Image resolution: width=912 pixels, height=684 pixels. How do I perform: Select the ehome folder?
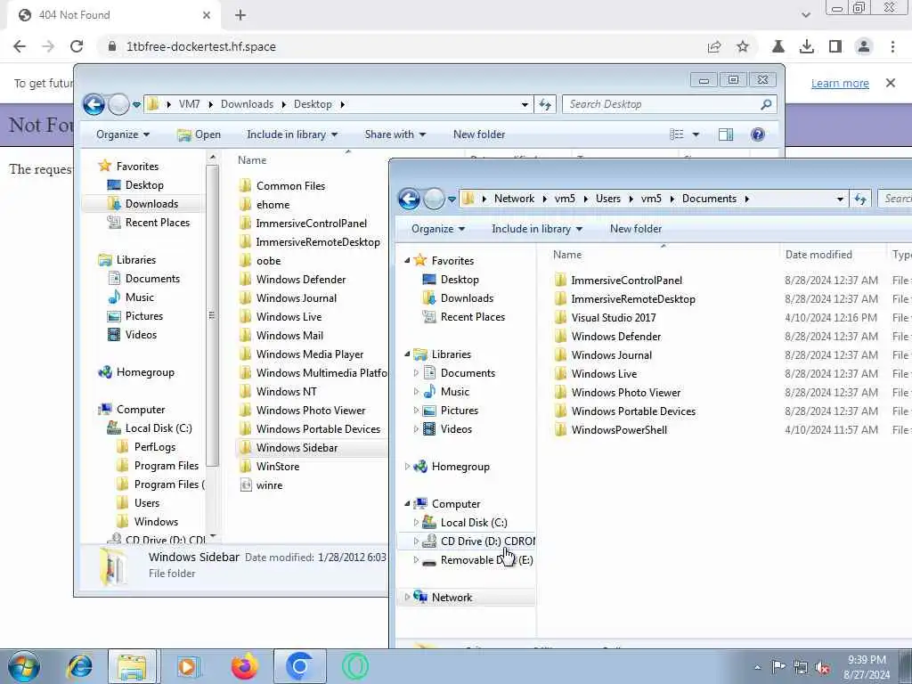click(x=265, y=204)
